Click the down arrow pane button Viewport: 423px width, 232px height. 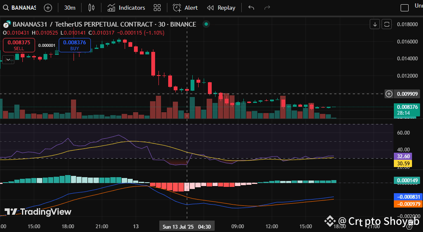point(375,24)
